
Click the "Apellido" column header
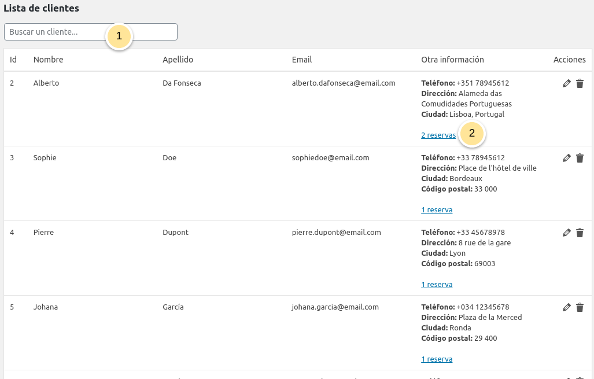click(178, 60)
